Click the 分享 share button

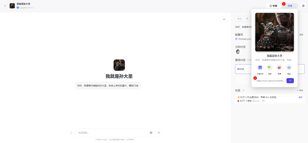290,6
